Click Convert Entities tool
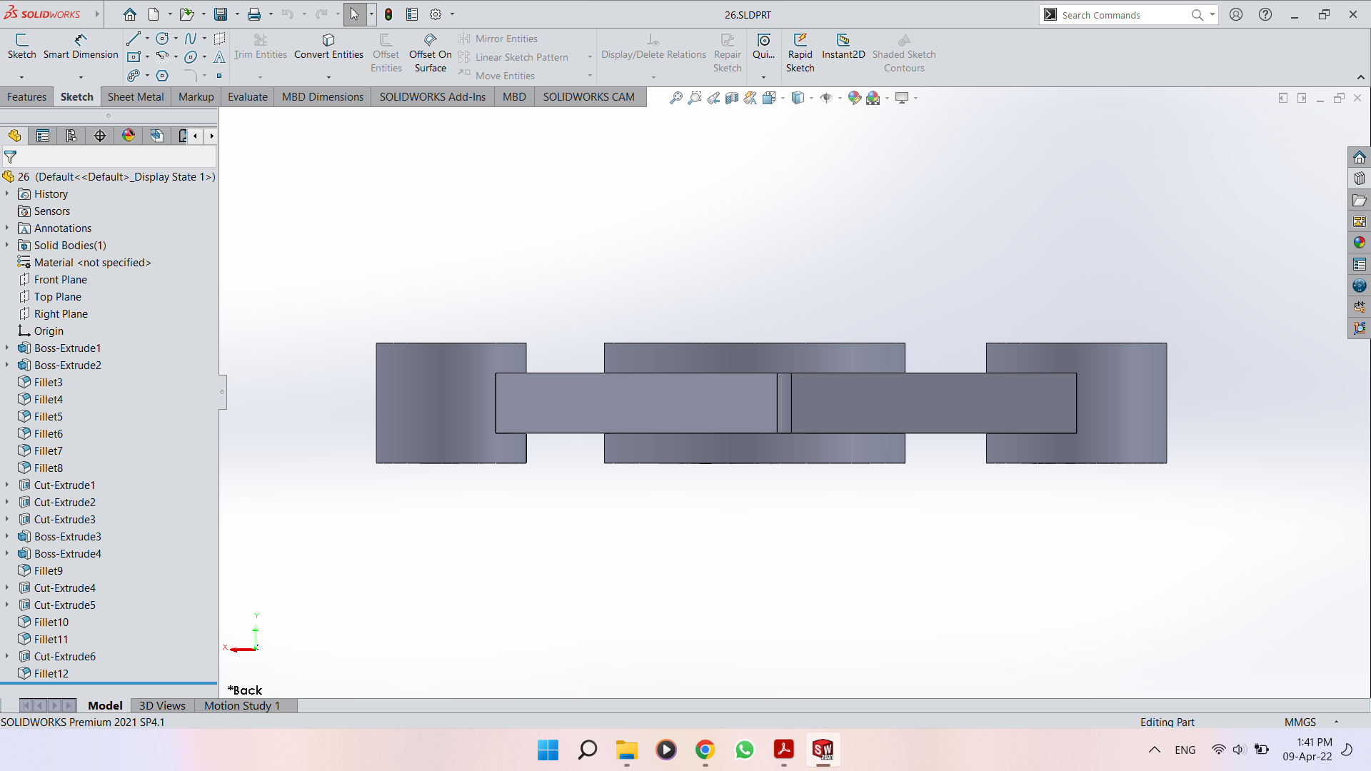Viewport: 1371px width, 771px height. [328, 46]
